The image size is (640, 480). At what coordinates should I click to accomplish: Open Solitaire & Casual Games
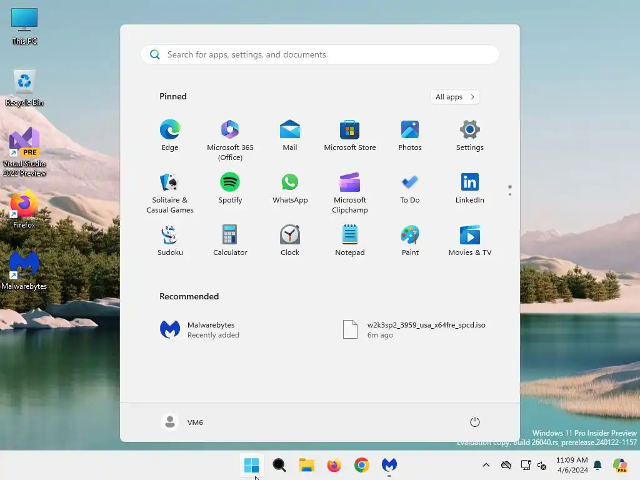(x=170, y=192)
